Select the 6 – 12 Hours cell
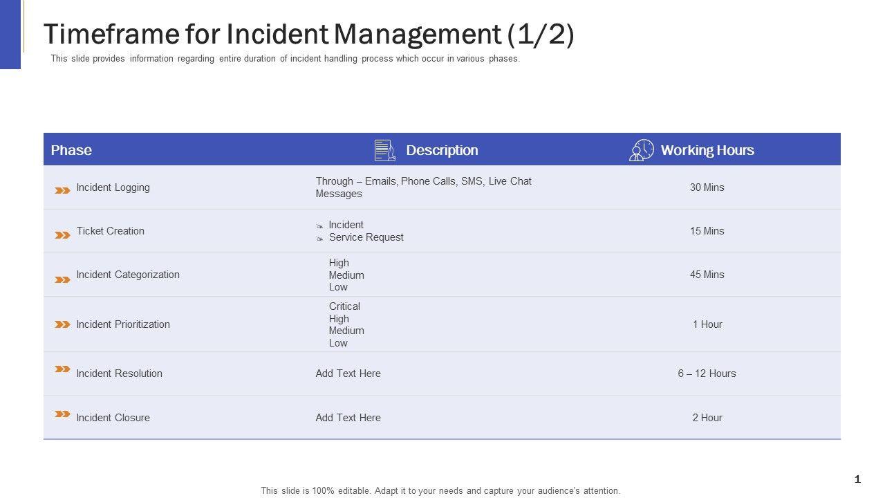This screenshot has height=498, width=885. (707, 373)
